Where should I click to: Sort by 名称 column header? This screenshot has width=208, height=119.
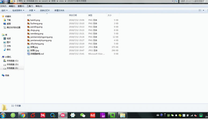click(29, 15)
